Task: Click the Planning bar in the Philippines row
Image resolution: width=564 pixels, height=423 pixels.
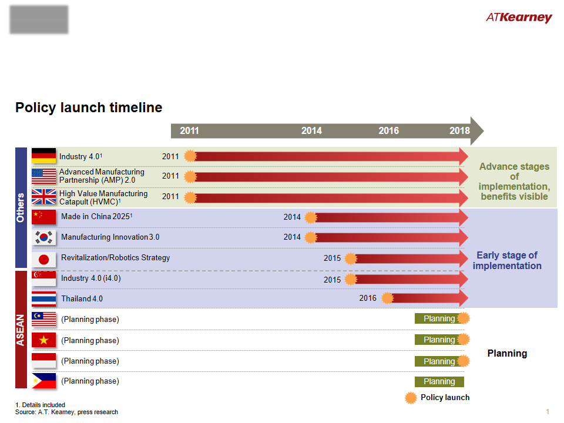Action: (x=439, y=381)
